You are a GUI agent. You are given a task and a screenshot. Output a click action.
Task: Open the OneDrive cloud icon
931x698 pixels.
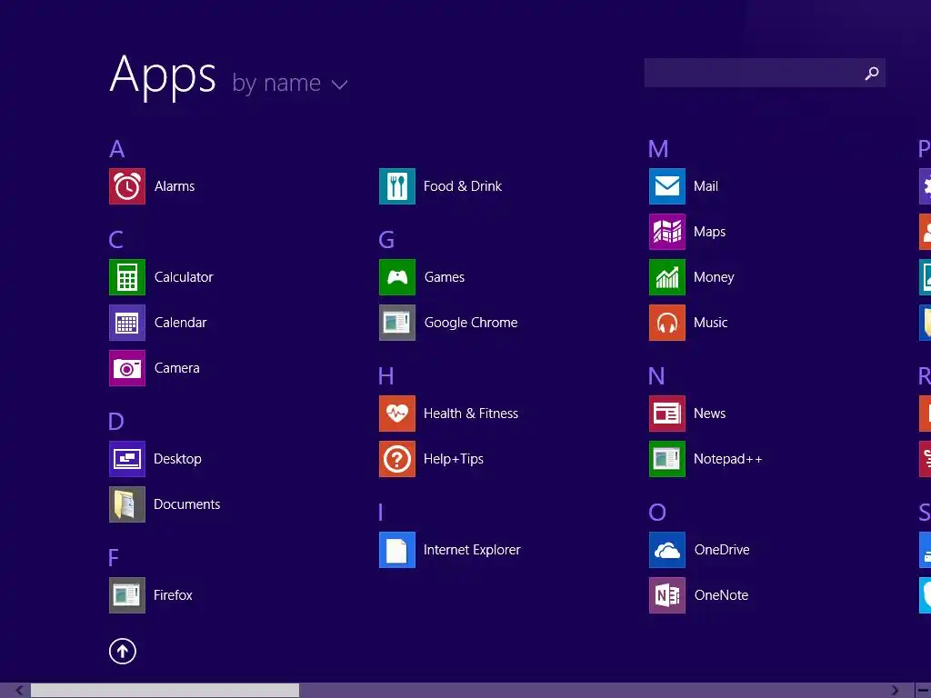point(667,550)
